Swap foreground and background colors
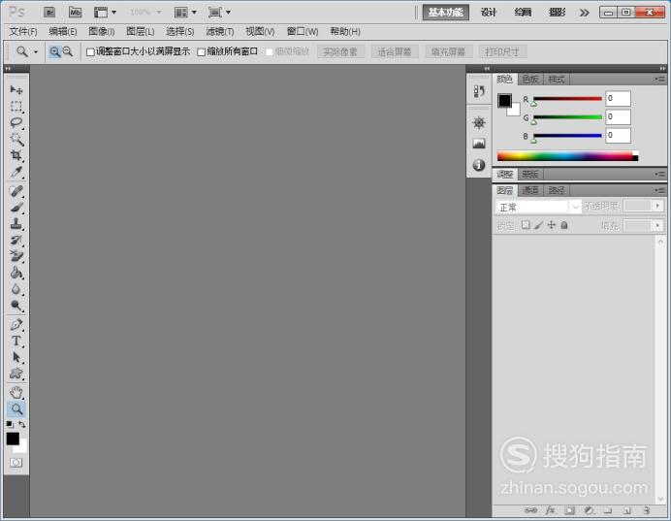Screen dimensions: 671x521 (22, 424)
